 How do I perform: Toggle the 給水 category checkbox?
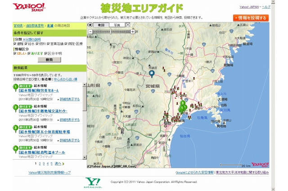(x=26, y=44)
